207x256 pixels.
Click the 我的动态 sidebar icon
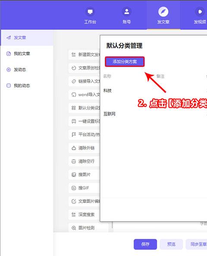pyautogui.click(x=9, y=86)
